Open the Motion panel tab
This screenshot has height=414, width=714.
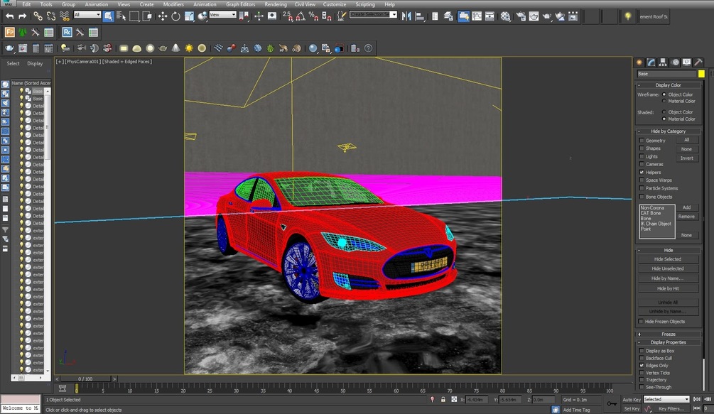tap(675, 62)
